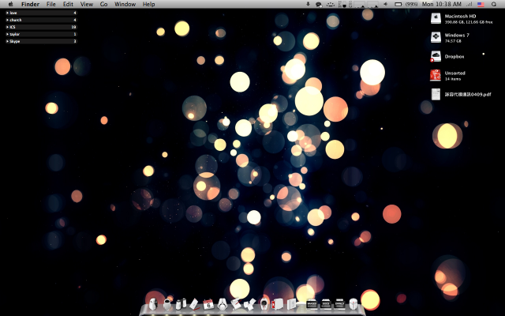Click the Mon 10:38 AM clock

442,4
